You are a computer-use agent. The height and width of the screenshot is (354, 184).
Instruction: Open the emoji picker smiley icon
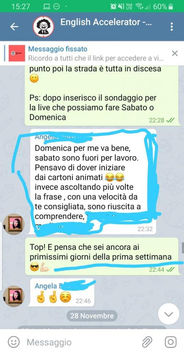(14, 342)
